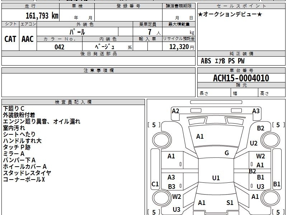Image resolution: width=287 pixels, height=215 pixels.
Task: Select the note 外装鉄粉付着
Action: (x=19, y=115)
